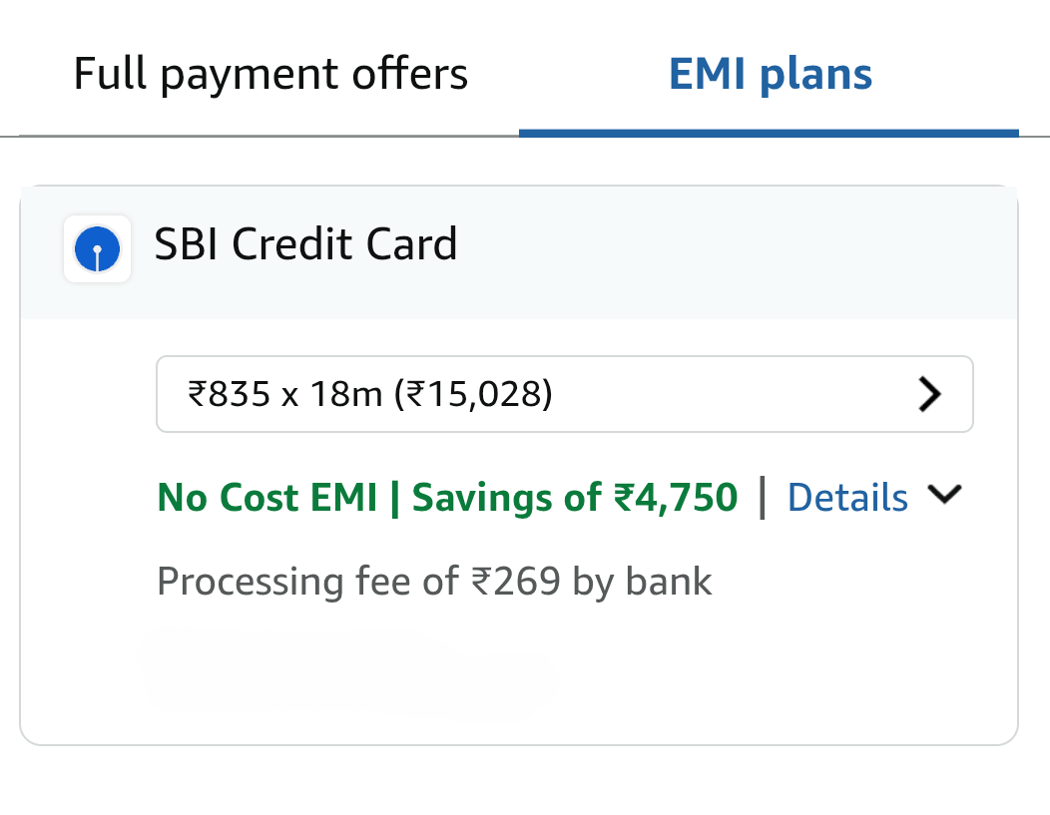Click the Savings of ₹4,750 text
The image size is (1050, 815).
575,497
